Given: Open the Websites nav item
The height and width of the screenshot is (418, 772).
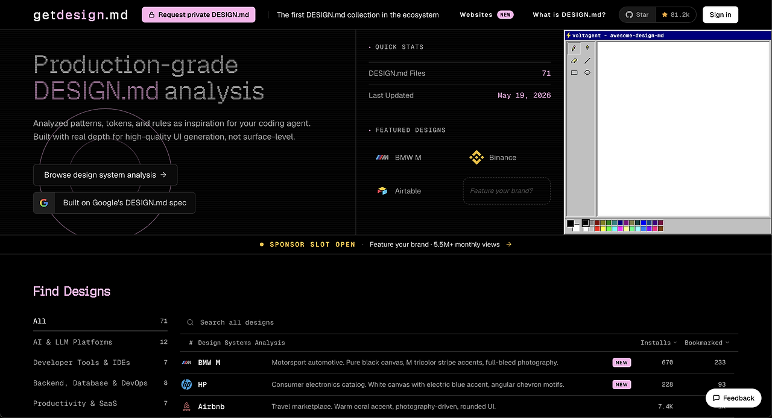Looking at the screenshot, I should (486, 15).
